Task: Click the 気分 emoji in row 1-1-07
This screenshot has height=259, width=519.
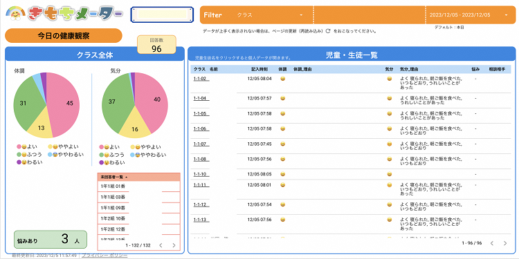Action: click(x=389, y=144)
